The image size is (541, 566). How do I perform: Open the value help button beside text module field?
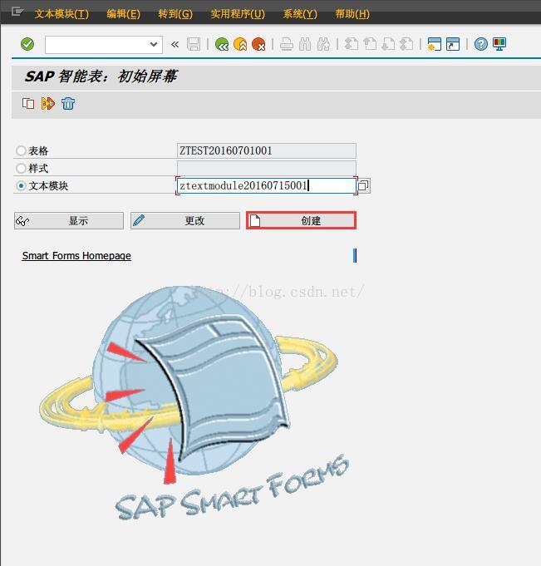(364, 185)
